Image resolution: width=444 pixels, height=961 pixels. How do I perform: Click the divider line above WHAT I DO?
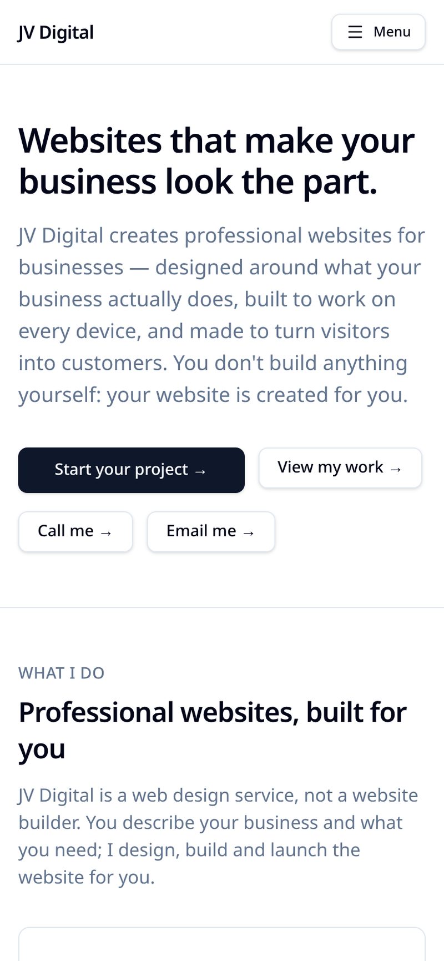click(x=222, y=607)
